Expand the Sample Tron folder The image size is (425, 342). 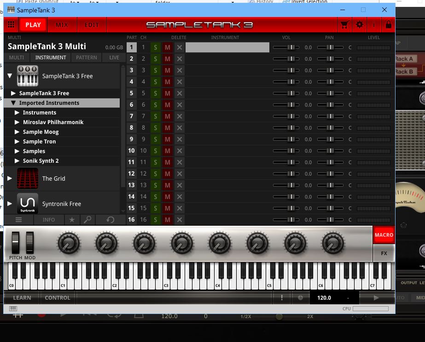[x=17, y=142]
